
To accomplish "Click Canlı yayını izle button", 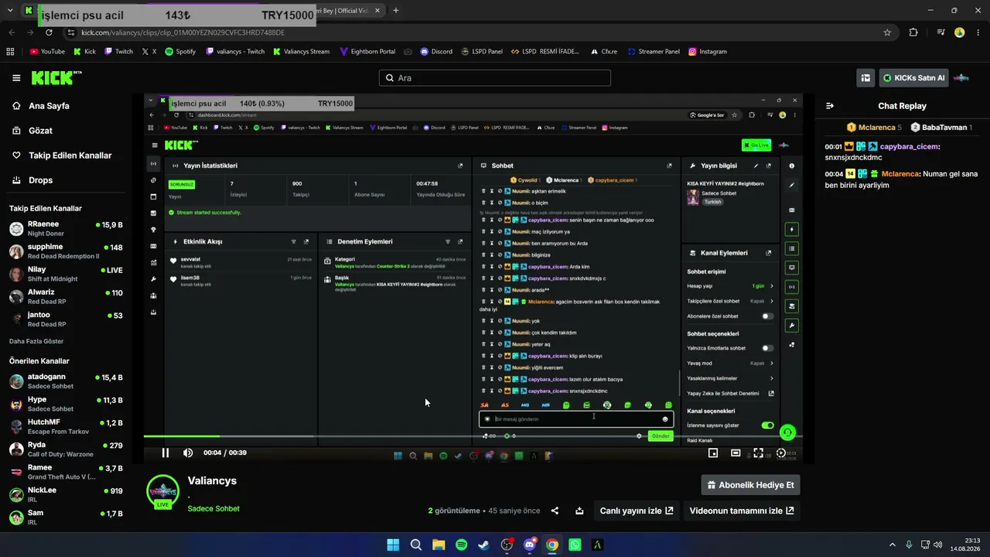I will coord(637,511).
